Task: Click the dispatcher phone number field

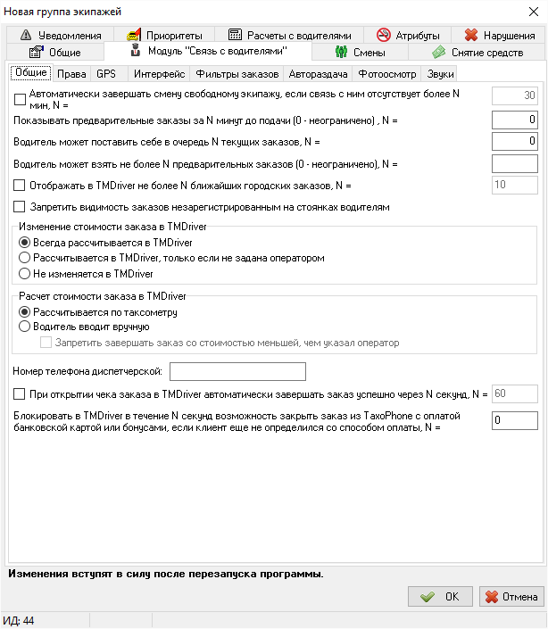Action: [x=237, y=371]
